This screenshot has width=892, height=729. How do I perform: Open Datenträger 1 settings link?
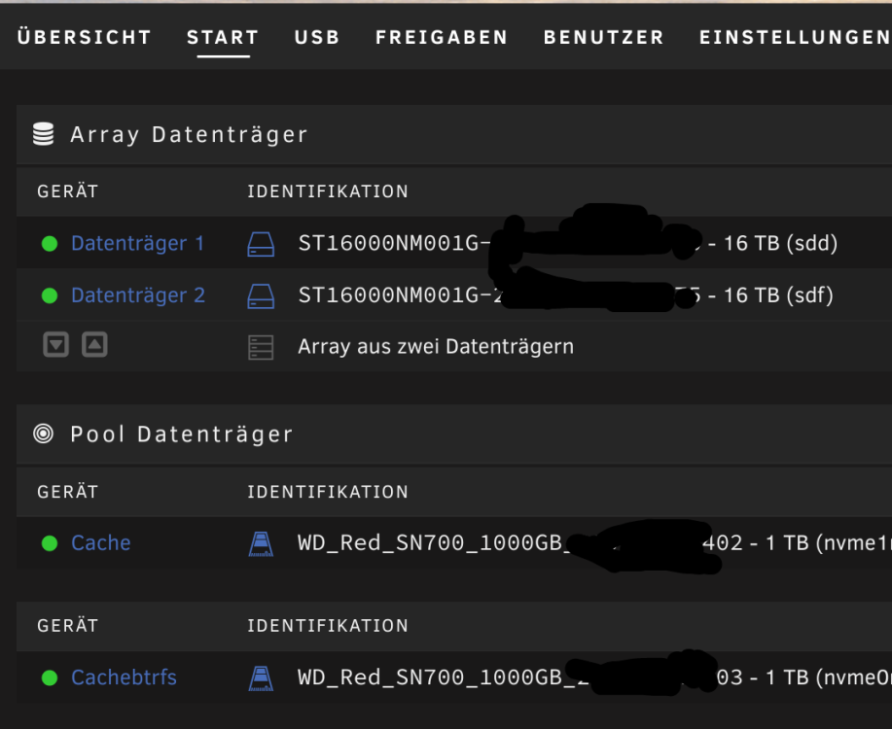137,243
